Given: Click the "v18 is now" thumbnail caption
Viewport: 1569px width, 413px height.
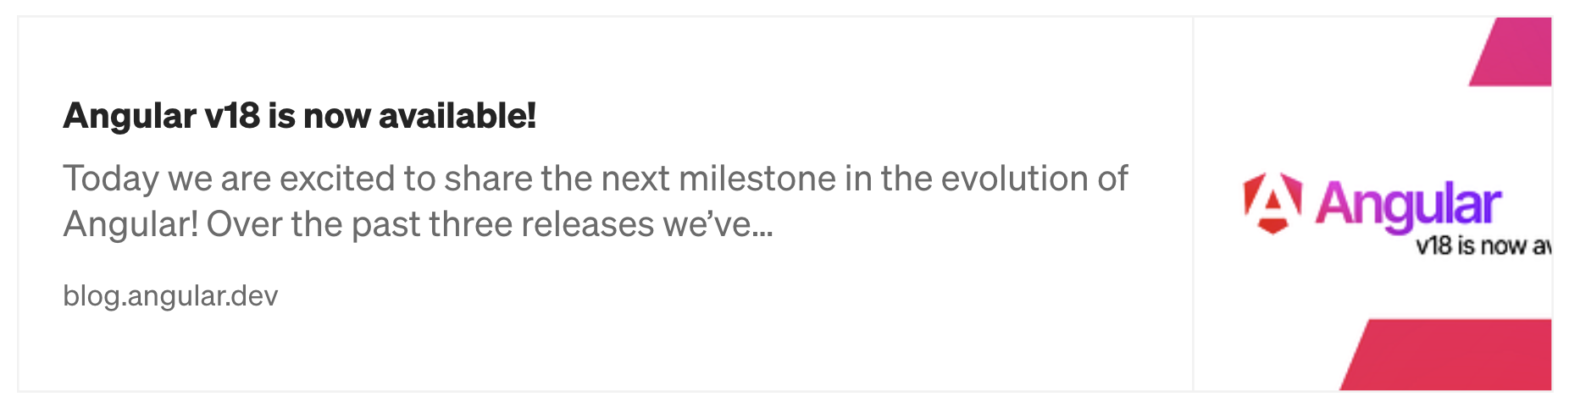Looking at the screenshot, I should tap(1483, 246).
